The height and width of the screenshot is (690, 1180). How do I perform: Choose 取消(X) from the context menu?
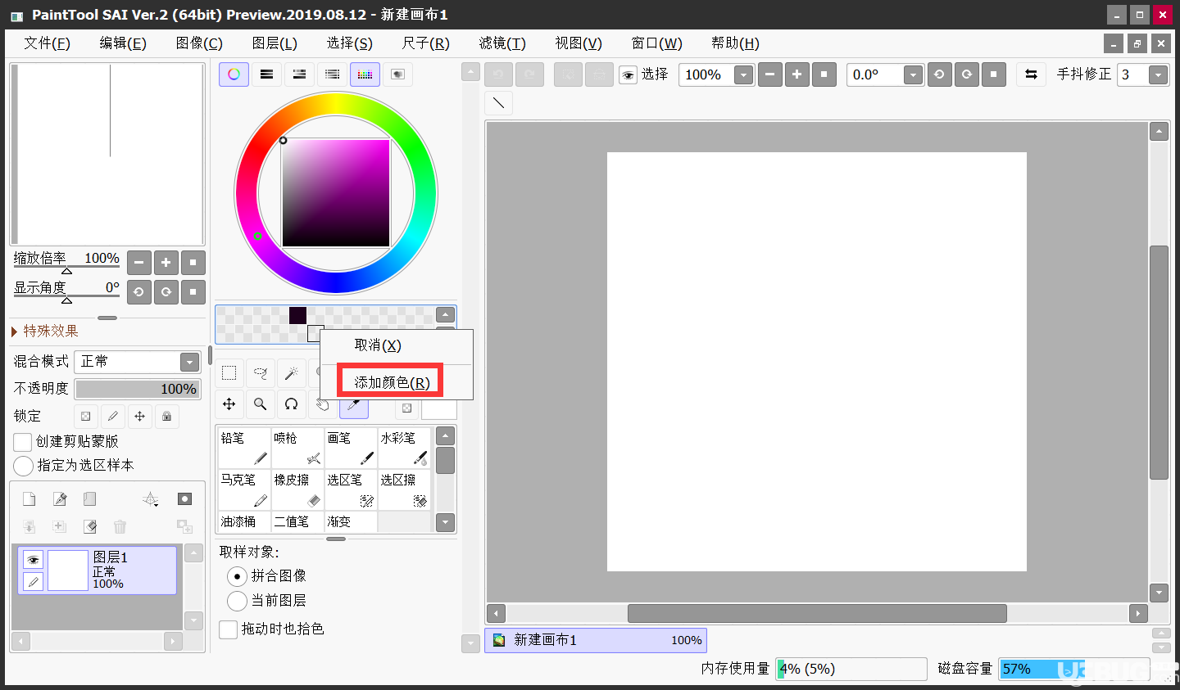tap(378, 345)
